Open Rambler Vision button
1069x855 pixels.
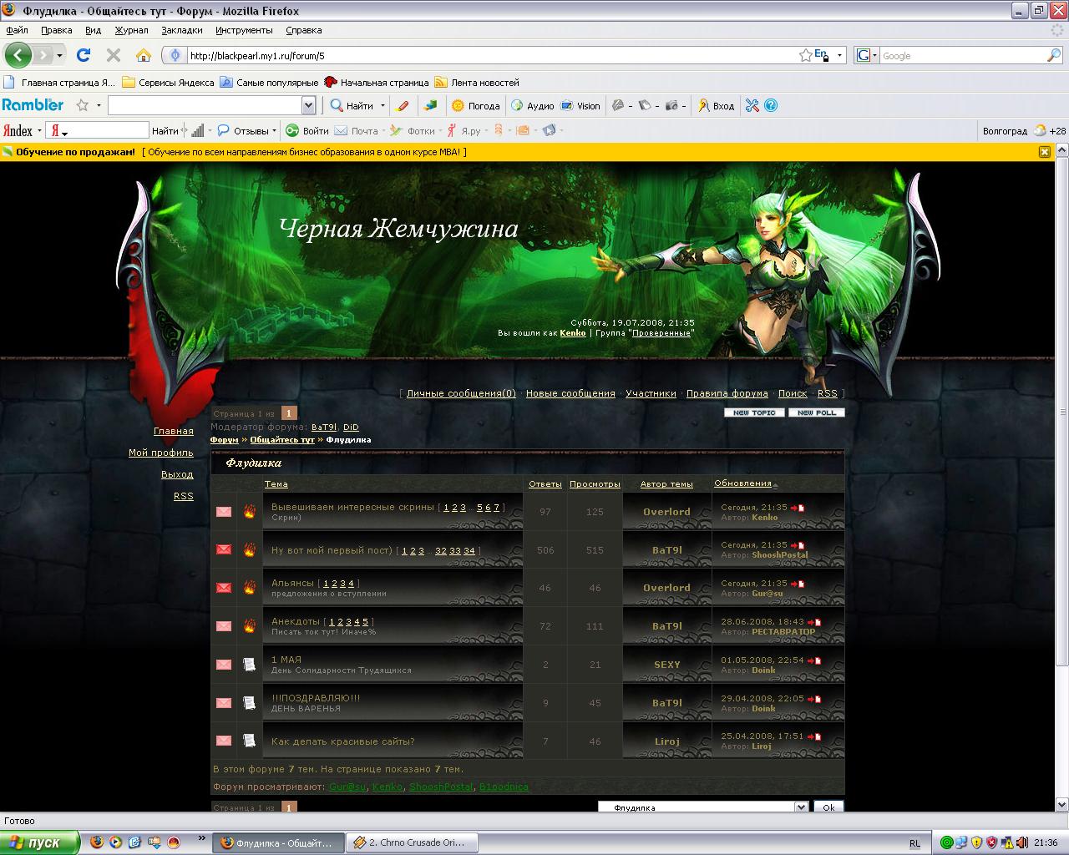pos(580,105)
